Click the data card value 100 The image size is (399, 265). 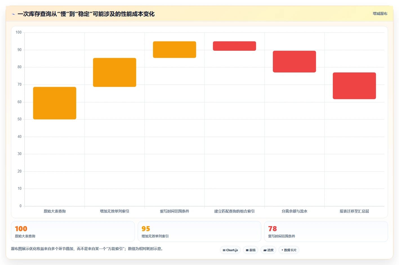click(x=21, y=229)
